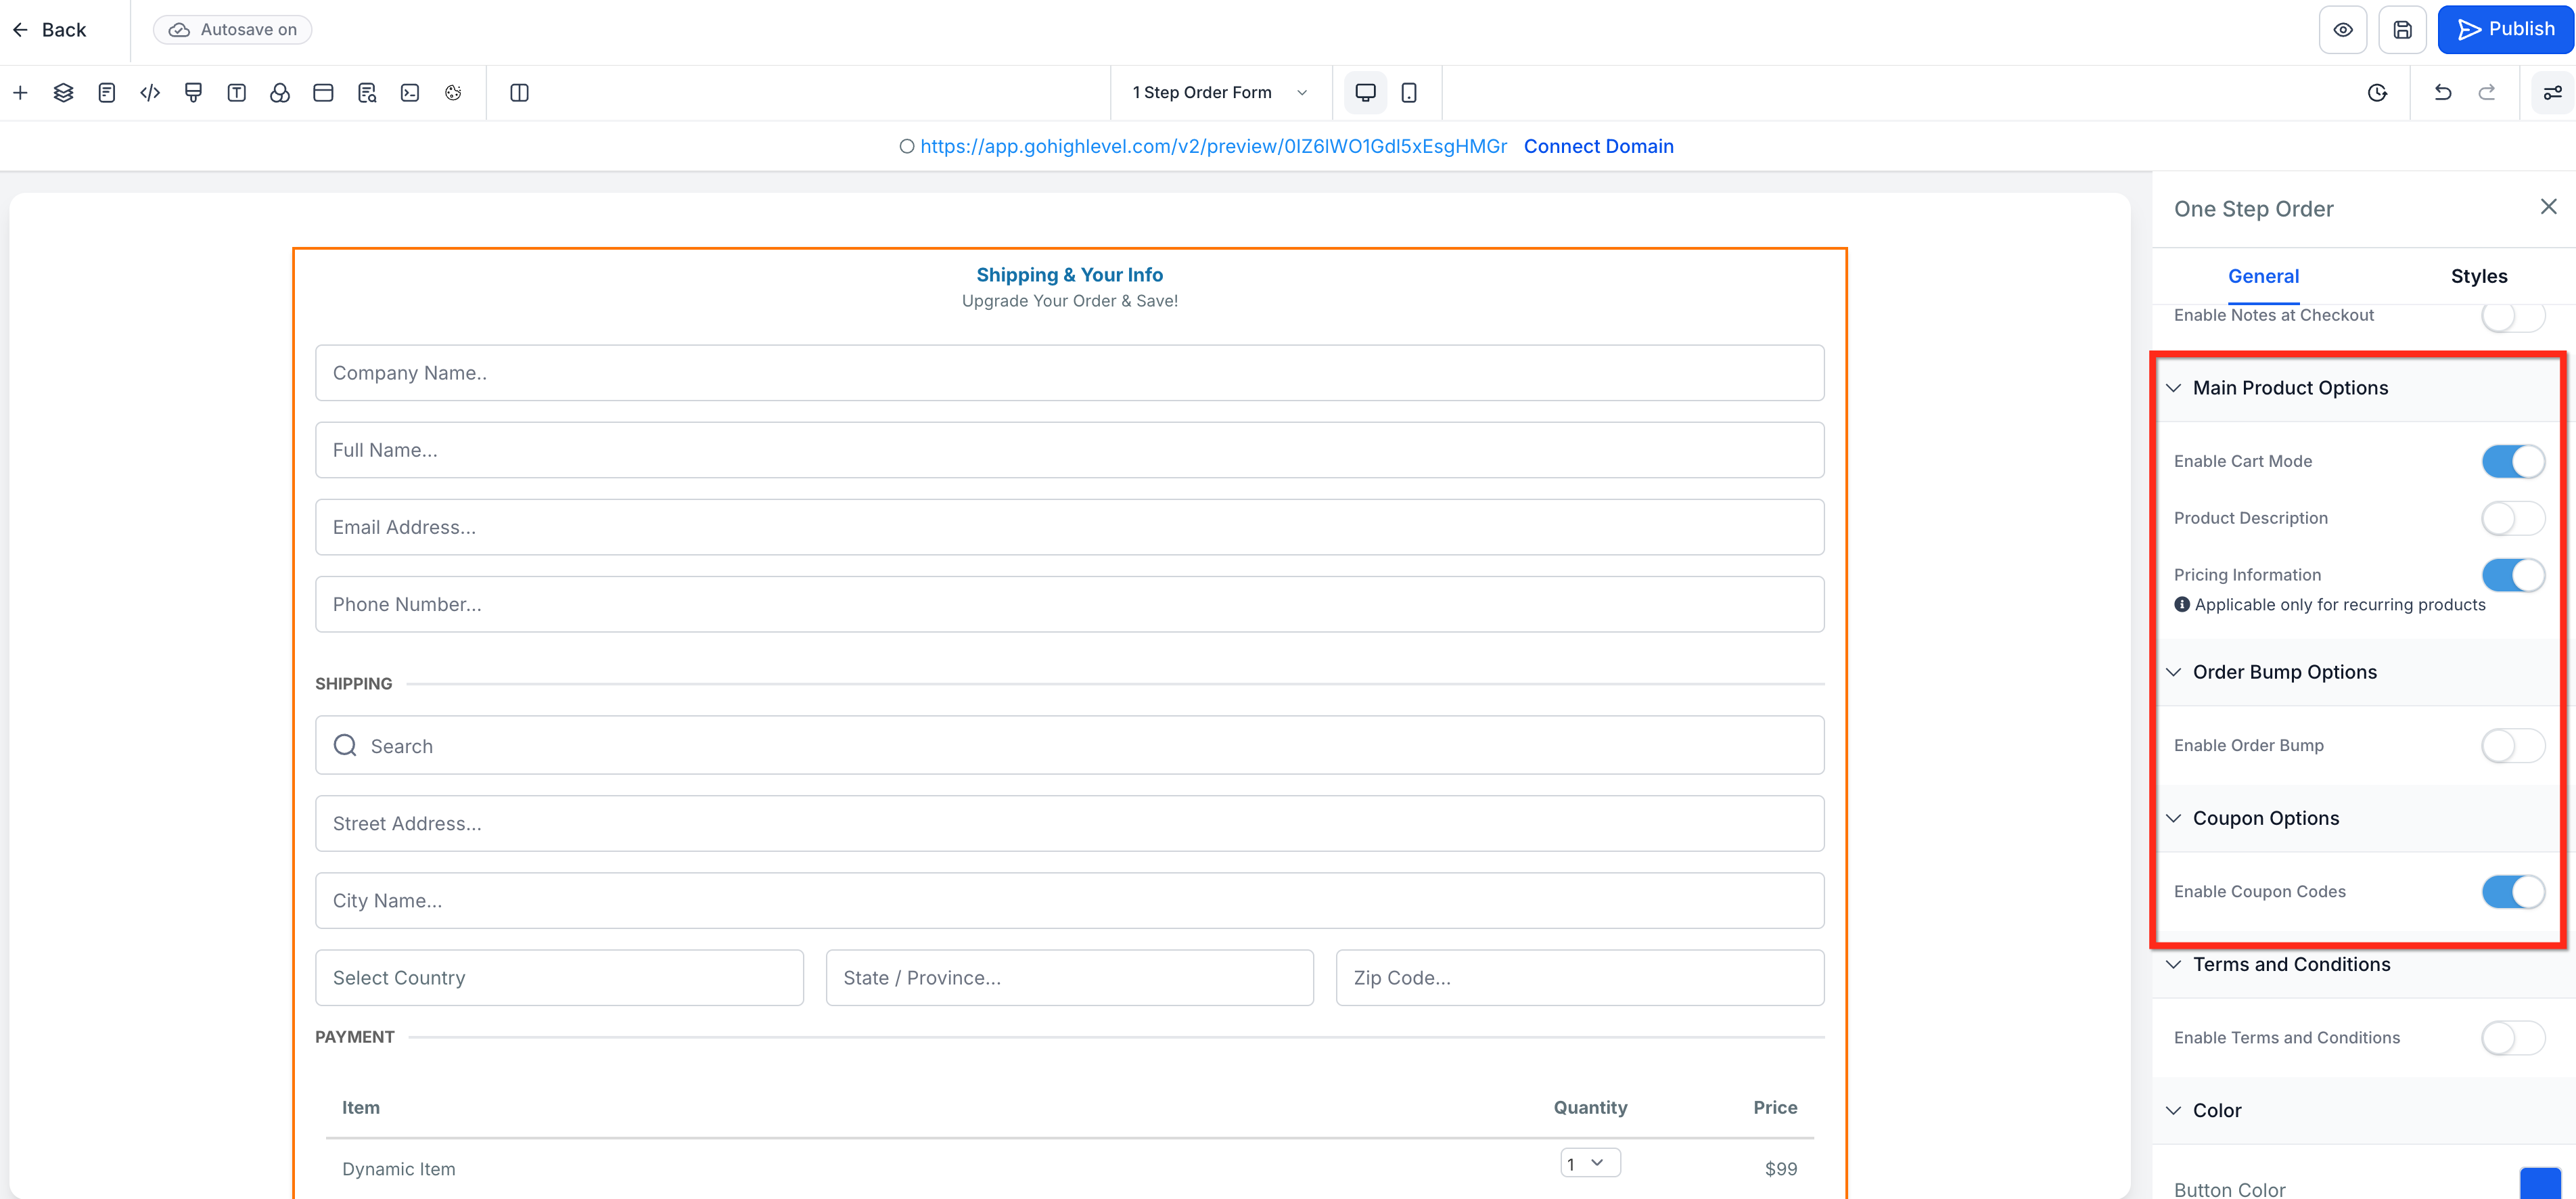Open the 1 Step Order Form dropdown
The height and width of the screenshot is (1199, 2576).
pyautogui.click(x=1219, y=93)
